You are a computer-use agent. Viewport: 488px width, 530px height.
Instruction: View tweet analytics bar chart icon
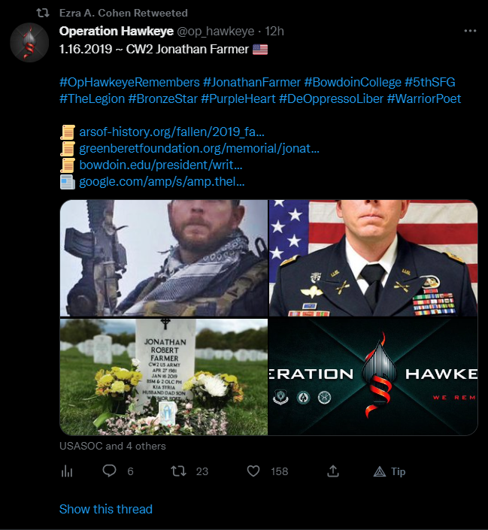67,471
